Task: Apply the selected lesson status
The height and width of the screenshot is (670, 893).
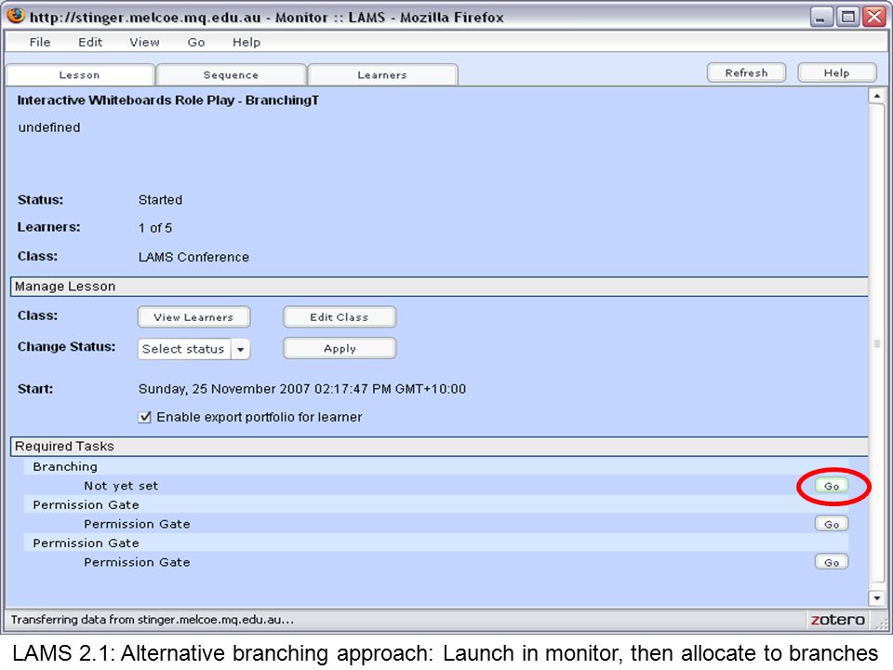Action: coord(340,349)
